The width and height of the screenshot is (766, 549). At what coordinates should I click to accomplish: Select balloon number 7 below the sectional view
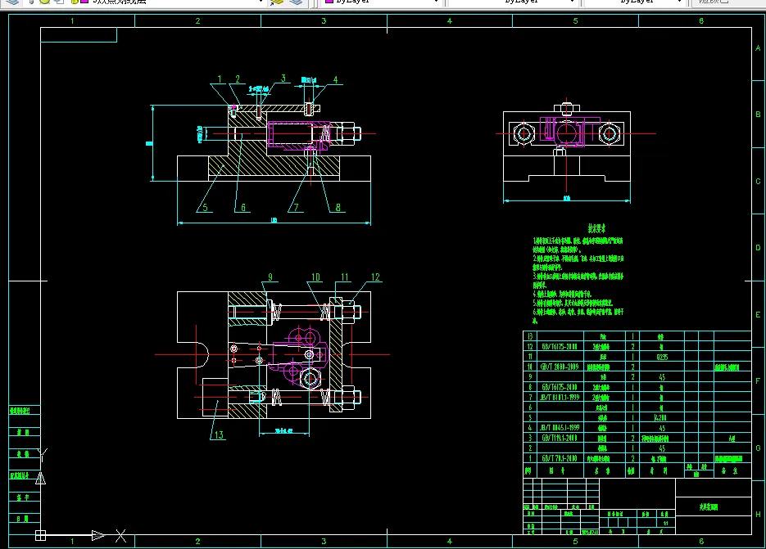click(296, 207)
